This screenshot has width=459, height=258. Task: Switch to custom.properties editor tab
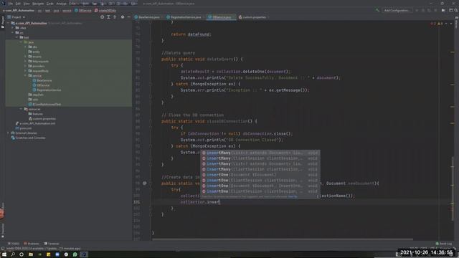point(254,17)
